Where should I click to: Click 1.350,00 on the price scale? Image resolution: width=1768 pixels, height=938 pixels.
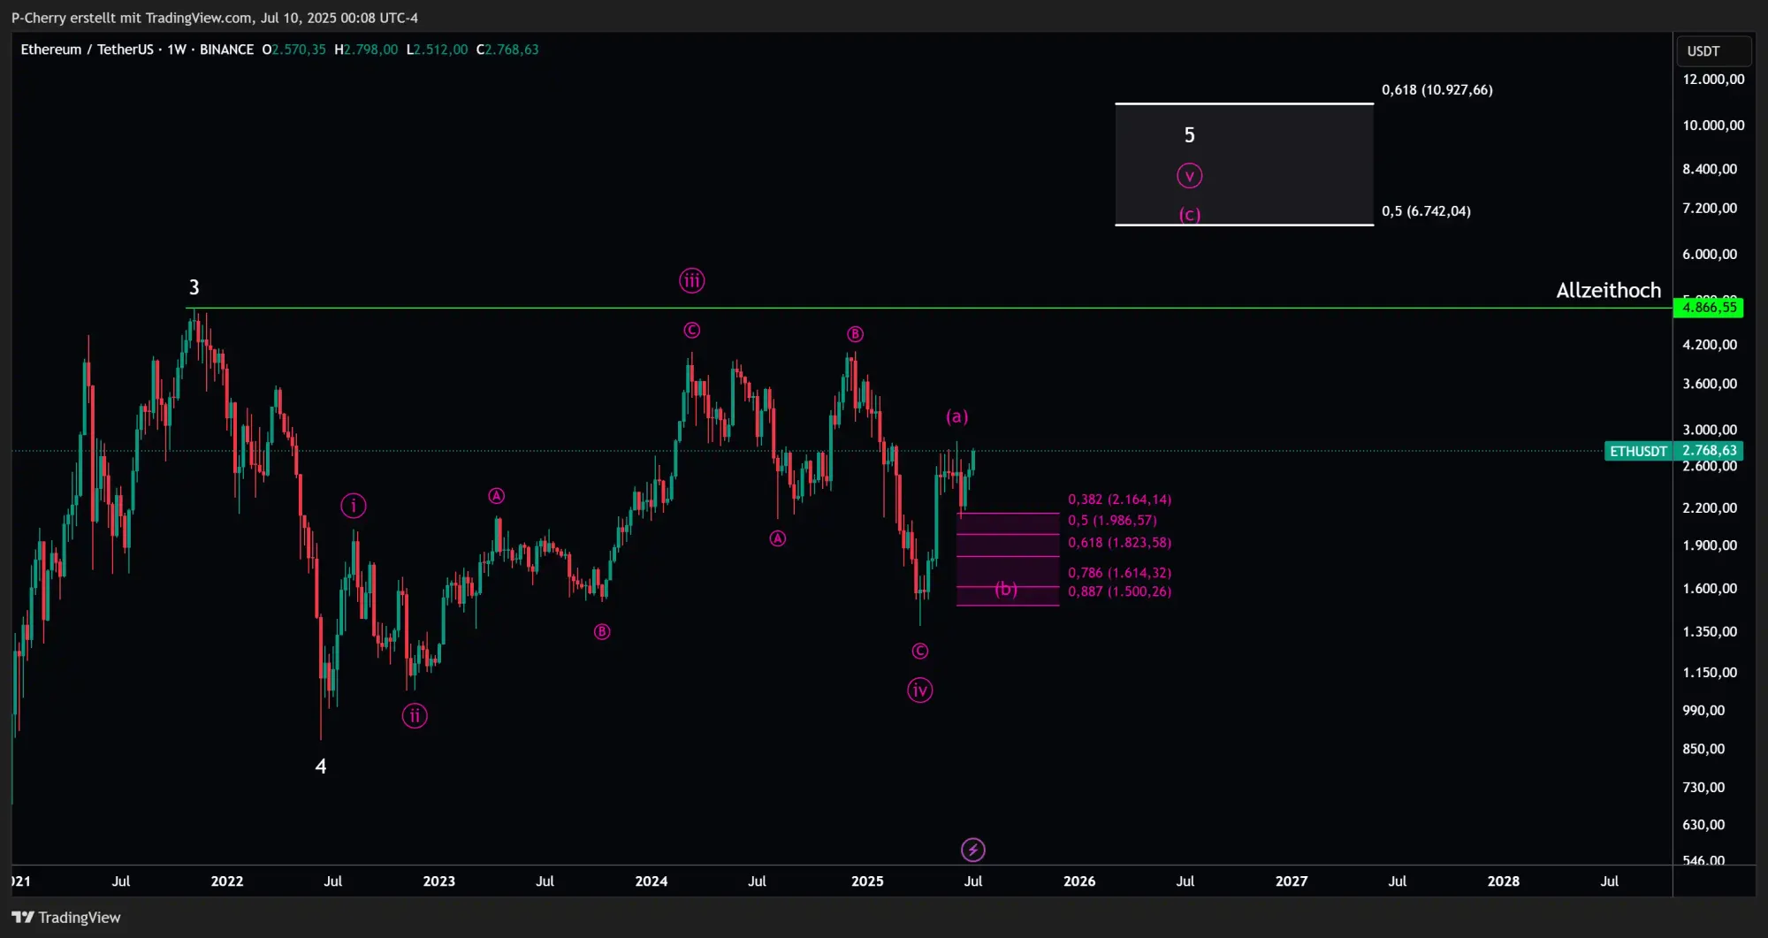pyautogui.click(x=1710, y=632)
